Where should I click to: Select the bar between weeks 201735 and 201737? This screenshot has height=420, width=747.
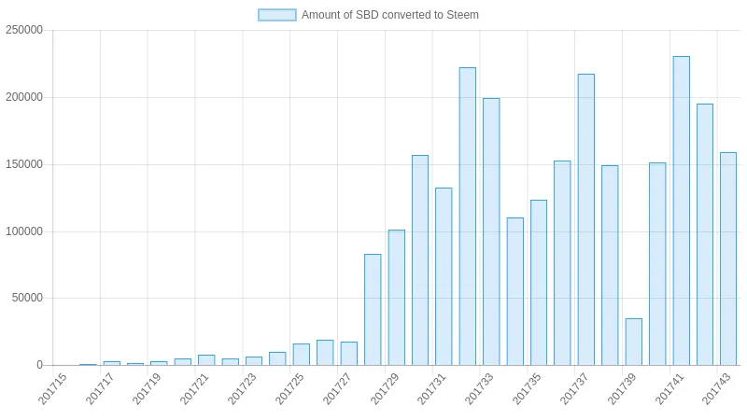coord(562,263)
